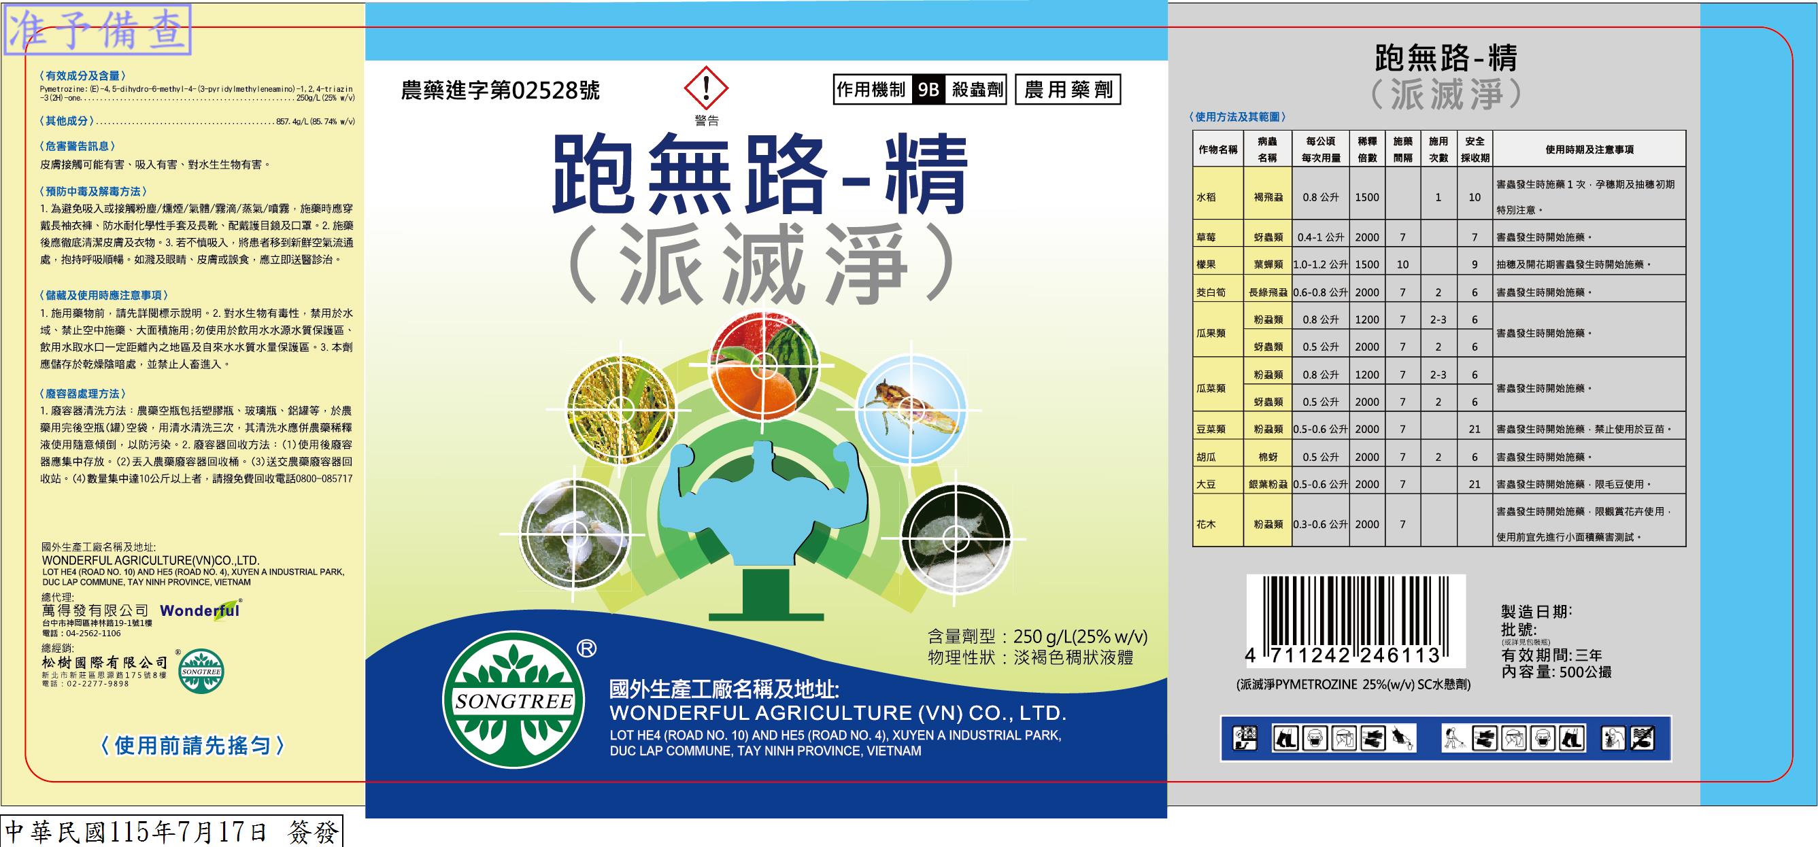The height and width of the screenshot is (847, 1818).
Task: Click the 稀釋倍數 table column header
Action: click(x=1367, y=150)
